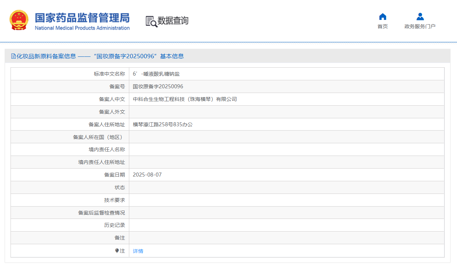Click the 技术要求 label
Screen dimensions: 457x267
(x=114, y=200)
